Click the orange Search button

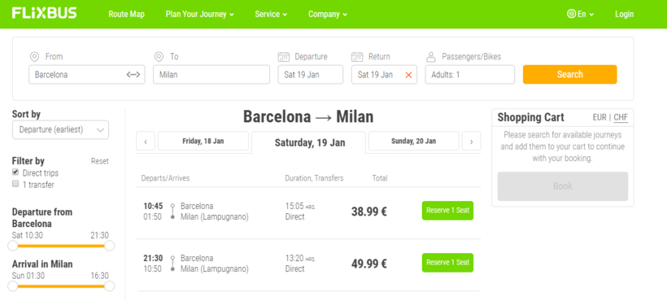click(569, 74)
